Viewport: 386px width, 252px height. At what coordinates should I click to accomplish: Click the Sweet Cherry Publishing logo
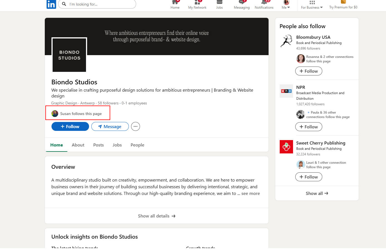(286, 147)
